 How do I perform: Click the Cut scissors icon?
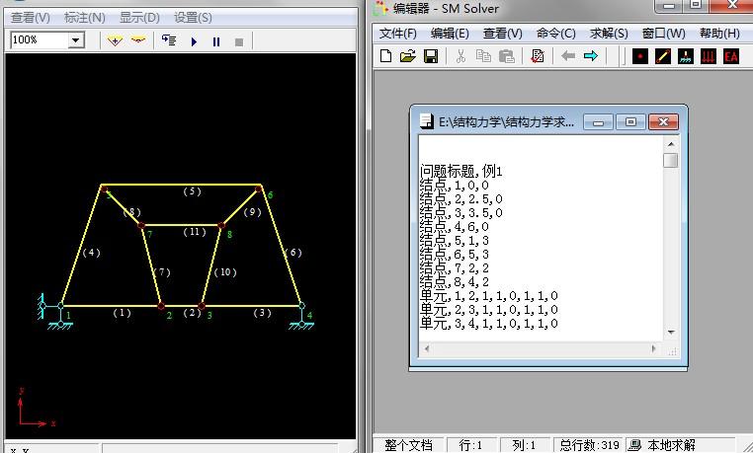click(x=460, y=56)
